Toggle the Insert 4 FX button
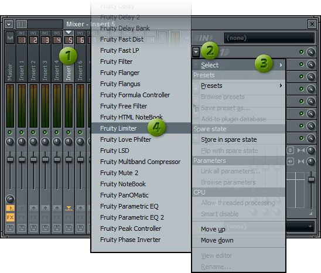Image resolution: width=321 pixels, height=273 pixels. (57, 217)
